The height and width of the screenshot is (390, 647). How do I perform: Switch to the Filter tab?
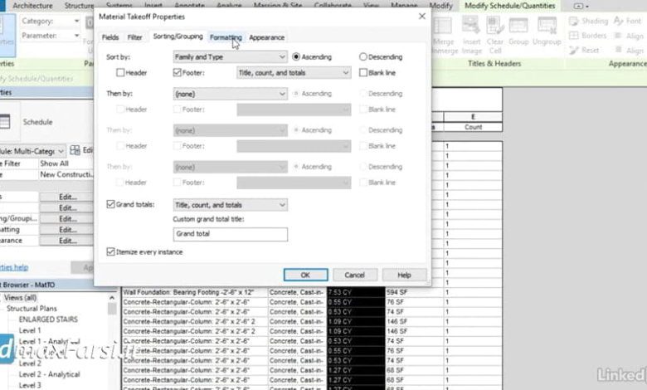pos(134,37)
